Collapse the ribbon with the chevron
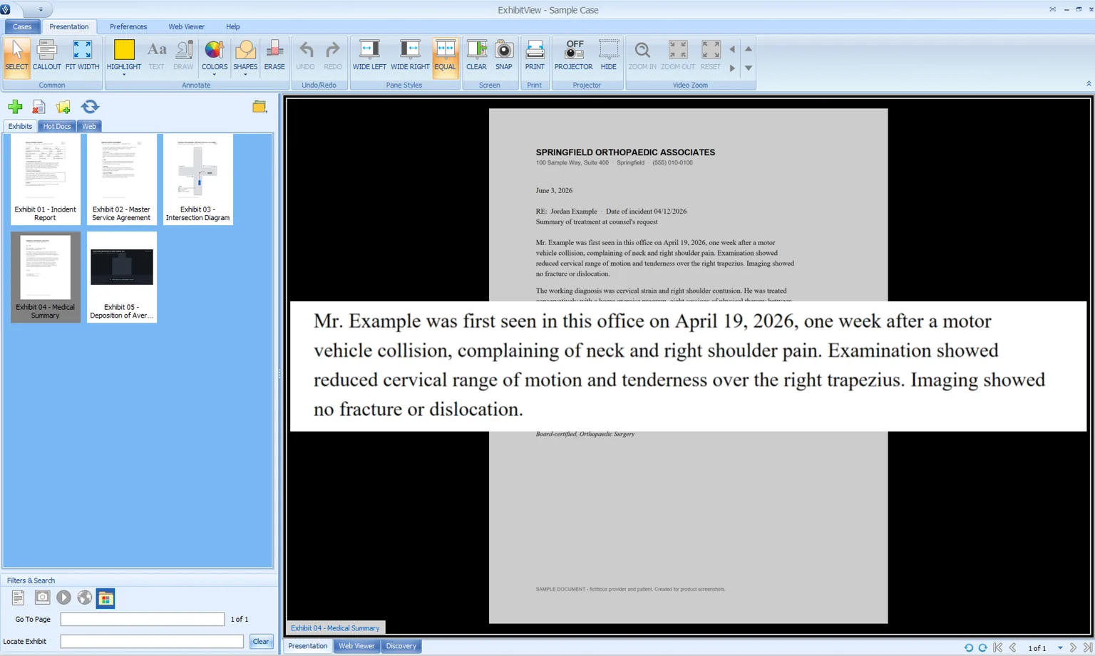The width and height of the screenshot is (1095, 656). coord(1089,84)
